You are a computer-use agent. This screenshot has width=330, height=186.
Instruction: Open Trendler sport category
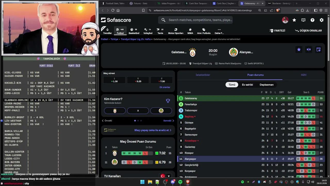[107, 31]
